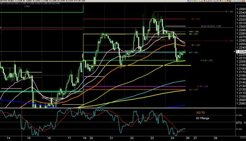Click the yellow square toolbar icon
This screenshot has width=246, height=141.
pos(224,0)
